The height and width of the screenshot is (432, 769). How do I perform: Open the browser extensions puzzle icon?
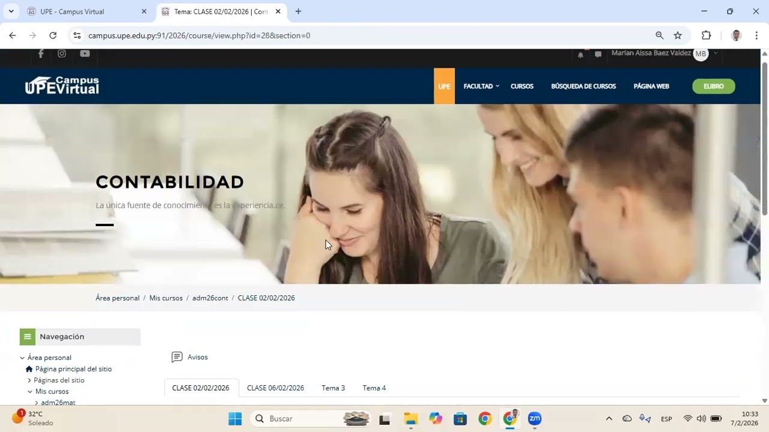coord(707,35)
